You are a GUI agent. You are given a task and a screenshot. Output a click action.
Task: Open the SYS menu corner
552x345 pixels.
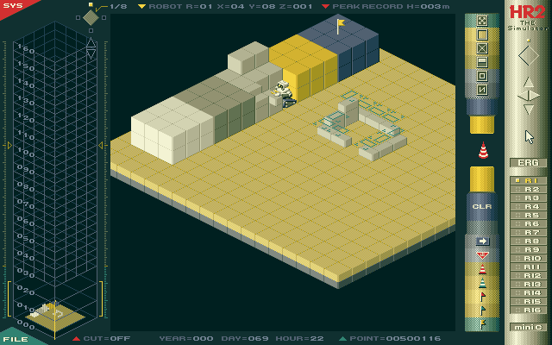[10, 5]
